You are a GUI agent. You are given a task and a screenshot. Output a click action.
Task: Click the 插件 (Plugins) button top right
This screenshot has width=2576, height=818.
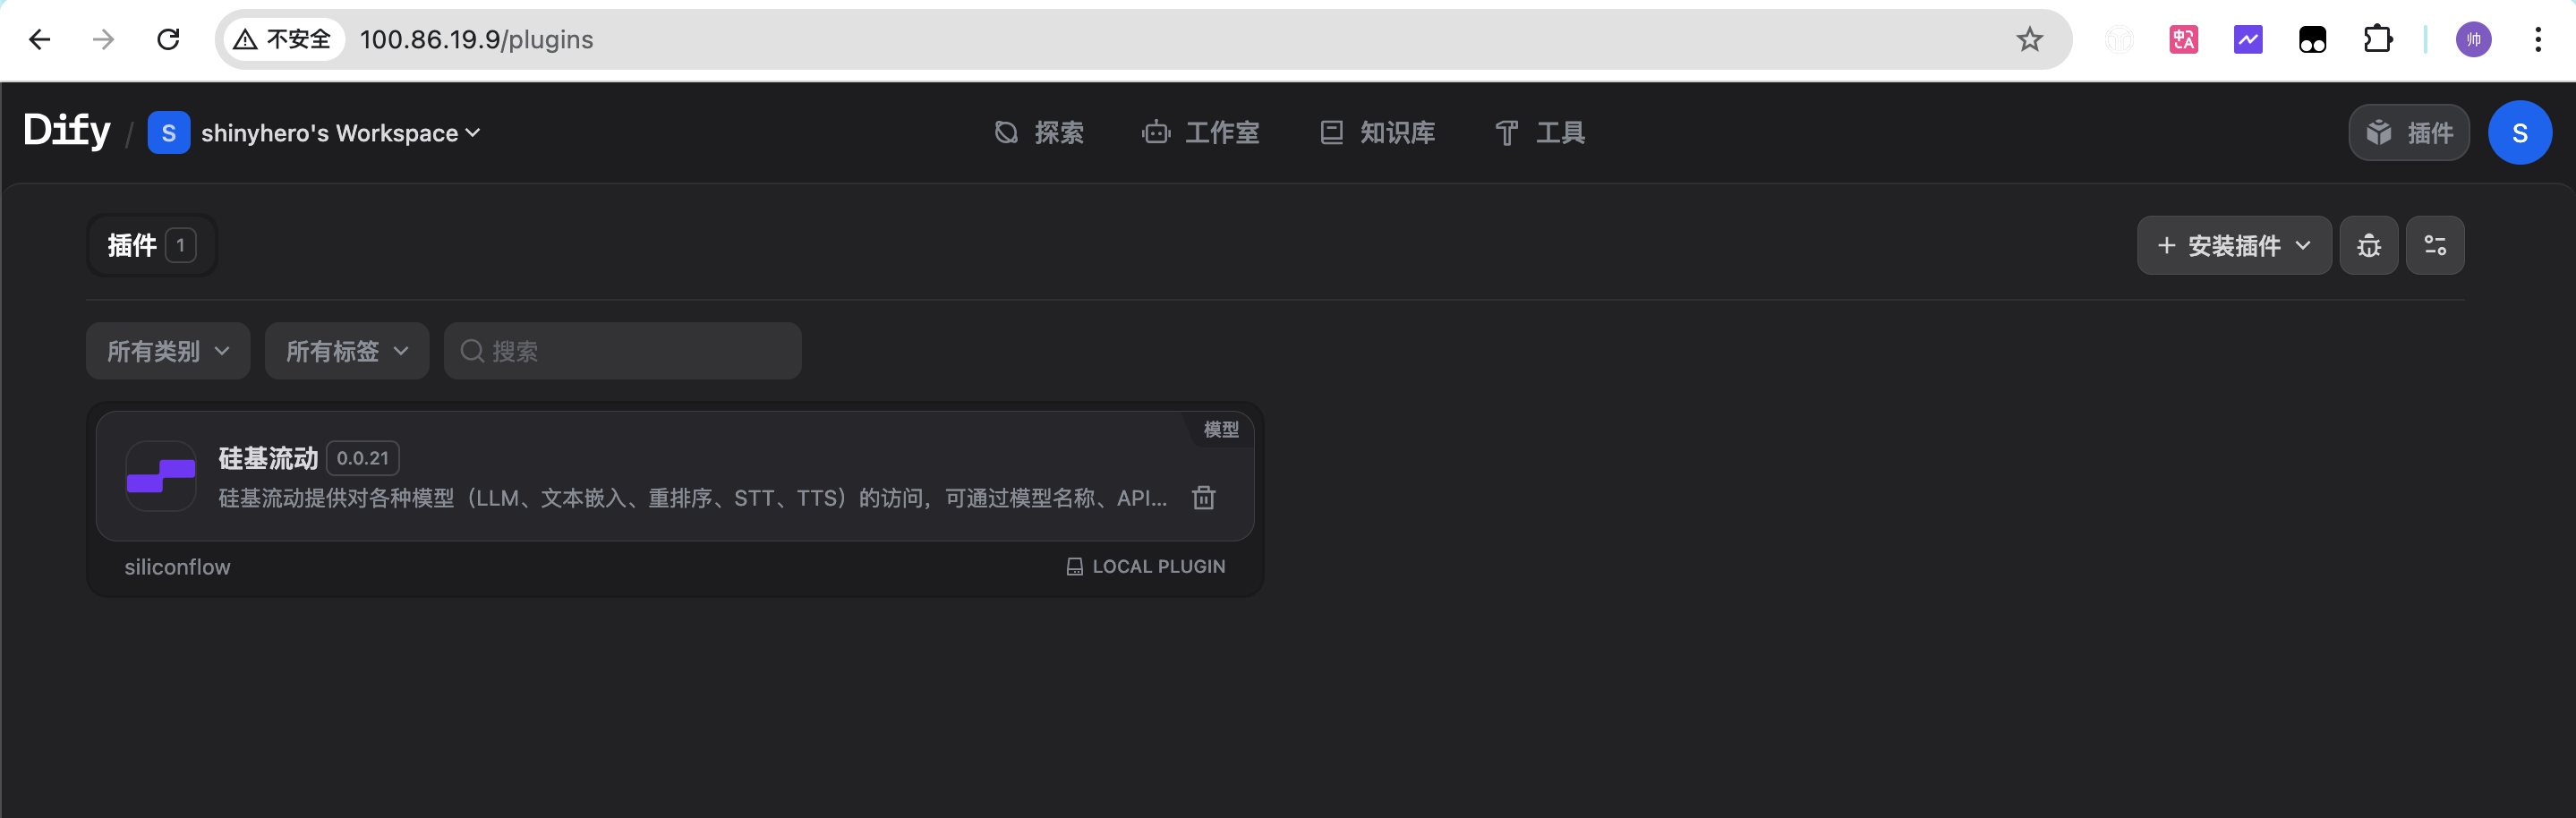(2409, 132)
